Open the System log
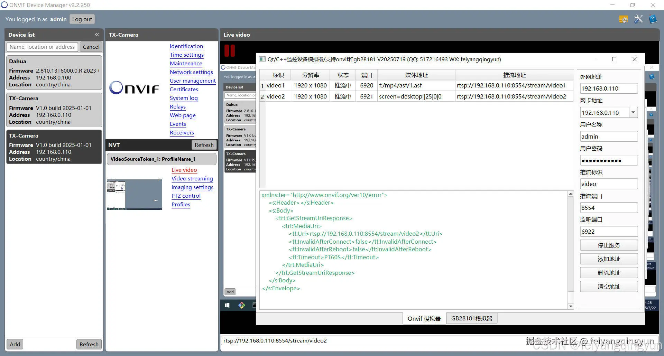 (184, 98)
